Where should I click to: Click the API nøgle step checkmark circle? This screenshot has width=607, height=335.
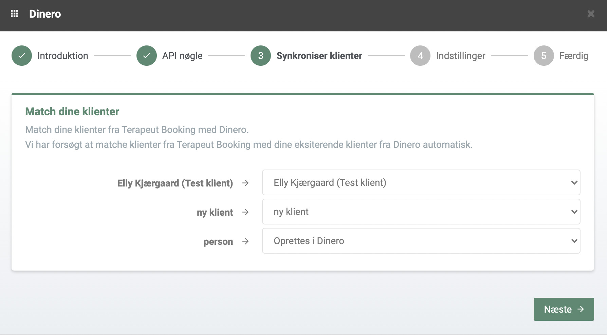pyautogui.click(x=147, y=56)
